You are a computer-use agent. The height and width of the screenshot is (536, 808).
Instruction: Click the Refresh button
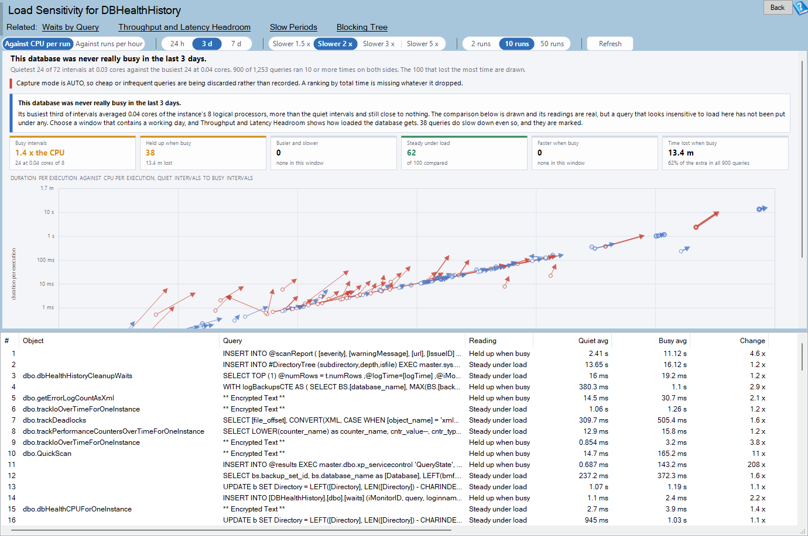tap(610, 44)
